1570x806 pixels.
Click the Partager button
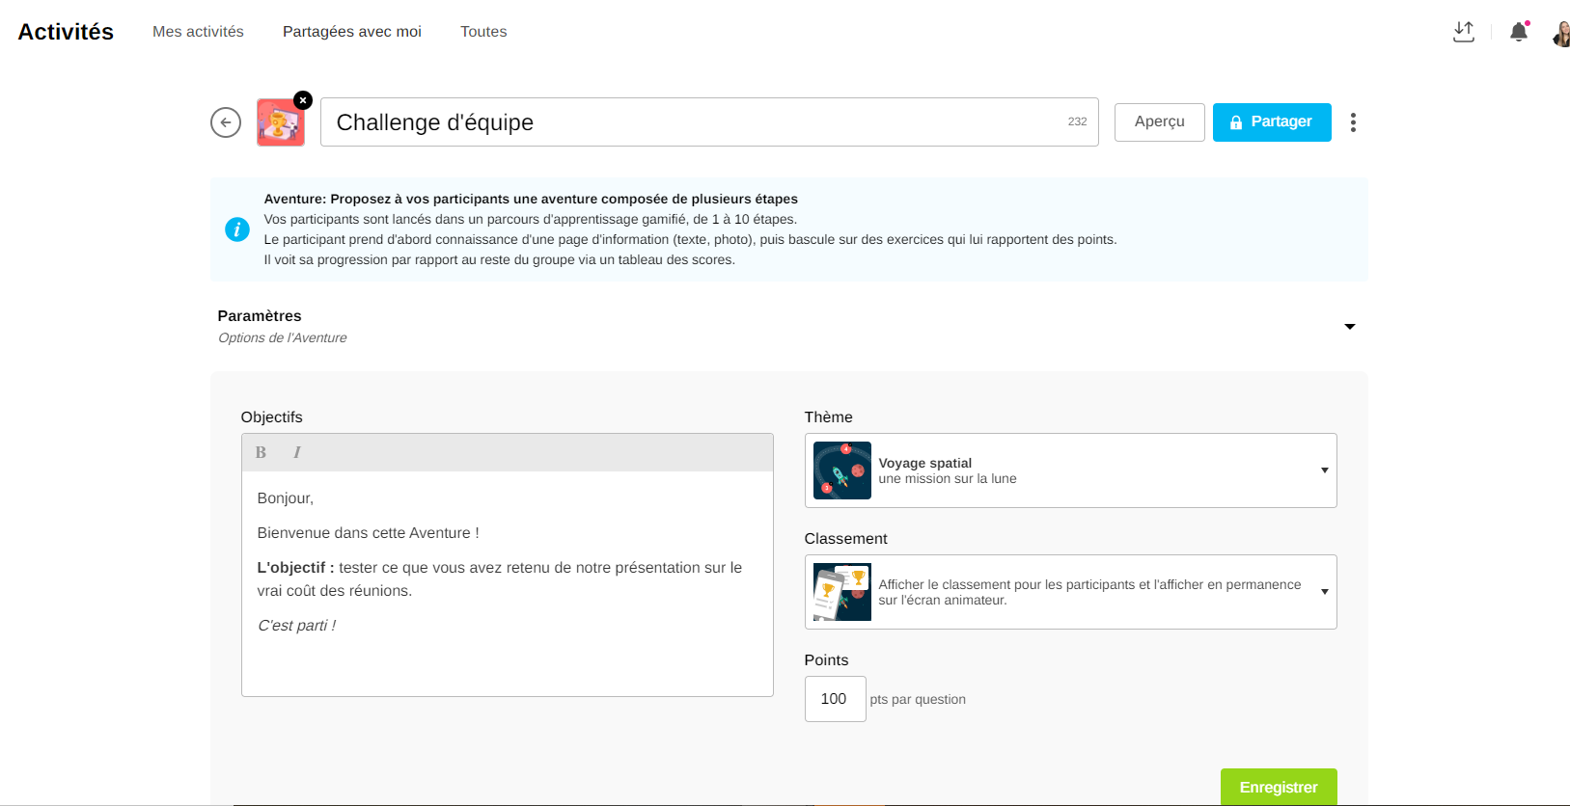(1271, 122)
